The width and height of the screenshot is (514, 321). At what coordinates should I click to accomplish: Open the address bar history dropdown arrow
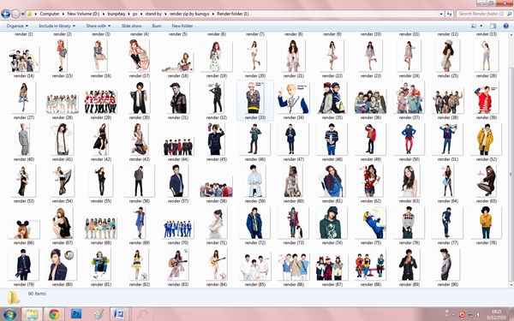pos(441,14)
